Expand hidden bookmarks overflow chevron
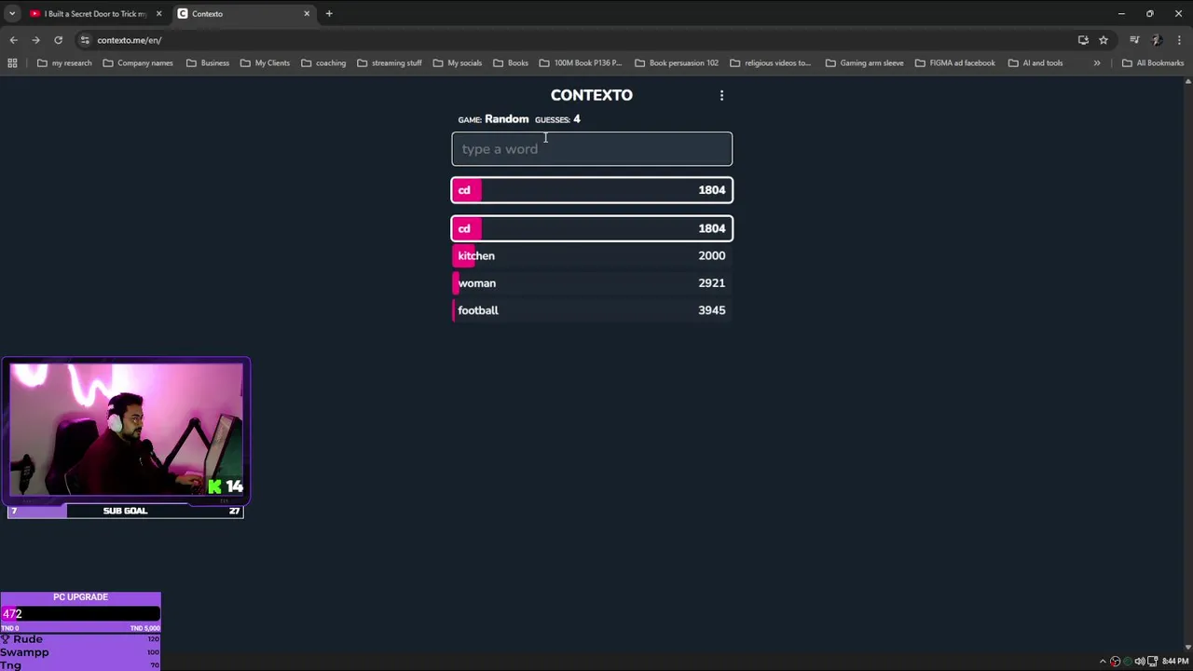This screenshot has height=671, width=1193. 1097,63
